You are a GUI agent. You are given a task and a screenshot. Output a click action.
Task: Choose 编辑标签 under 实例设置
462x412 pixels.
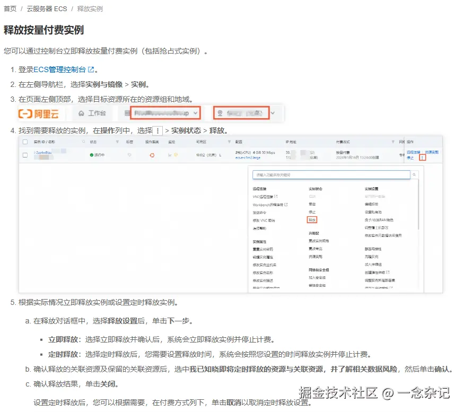tap(371, 204)
